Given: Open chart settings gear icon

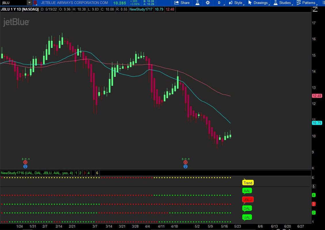Looking at the screenshot, I should (208, 3).
